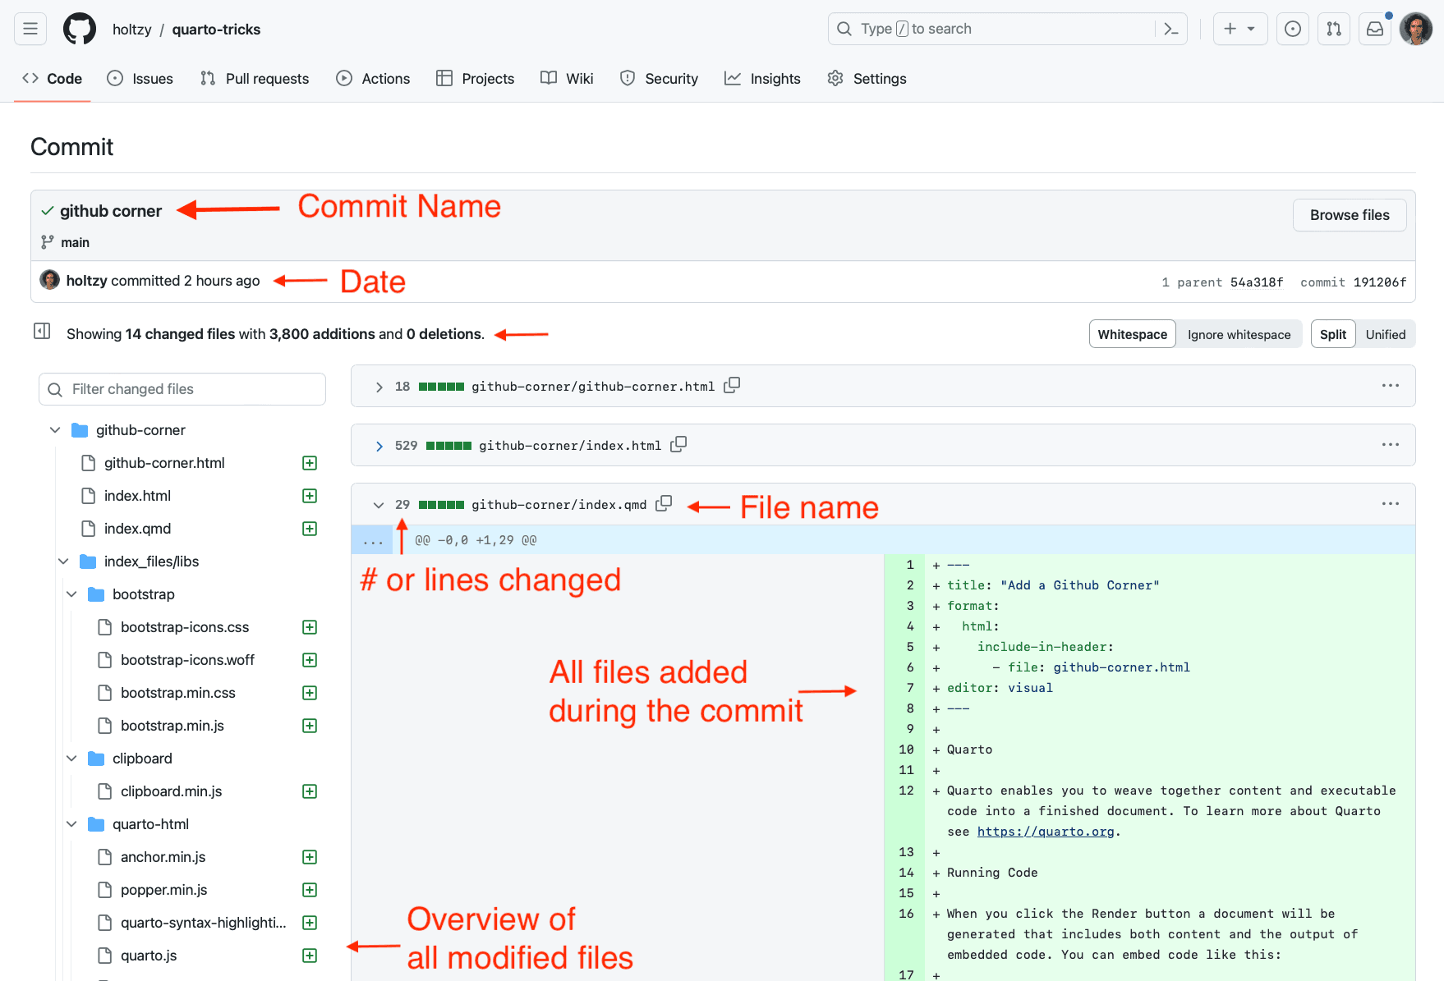
Task: Switch to the Issues tab
Action: (140, 79)
